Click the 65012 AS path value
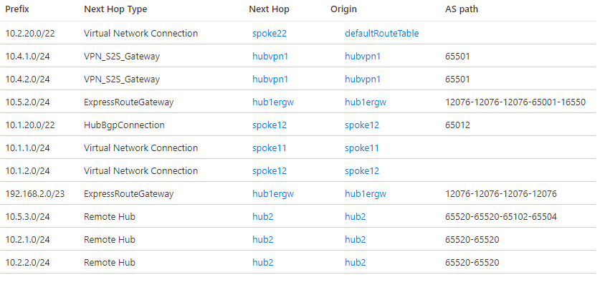 click(x=457, y=125)
